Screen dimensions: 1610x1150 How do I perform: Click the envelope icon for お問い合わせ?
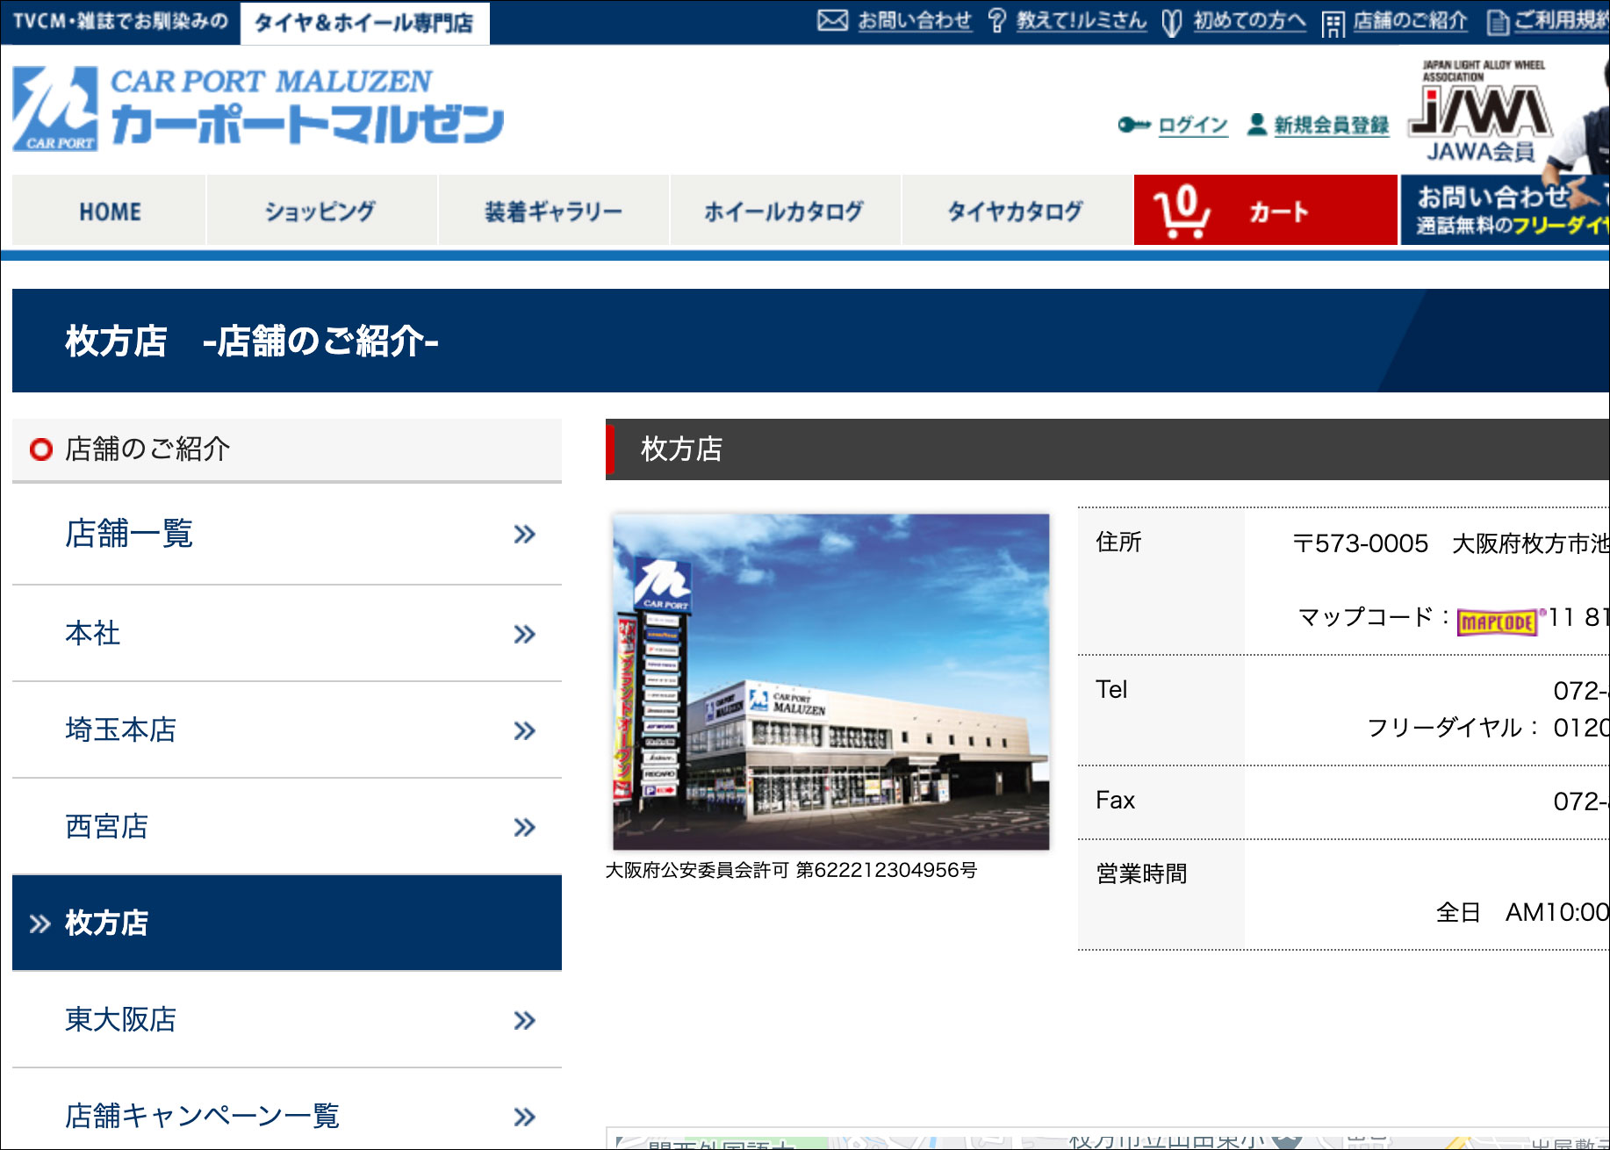832,20
